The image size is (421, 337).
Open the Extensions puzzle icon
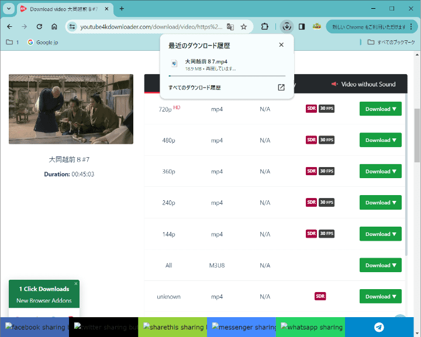264,26
